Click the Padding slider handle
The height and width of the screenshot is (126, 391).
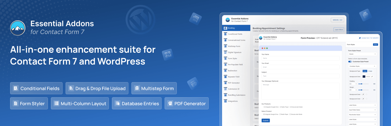pyautogui.click(x=362, y=84)
